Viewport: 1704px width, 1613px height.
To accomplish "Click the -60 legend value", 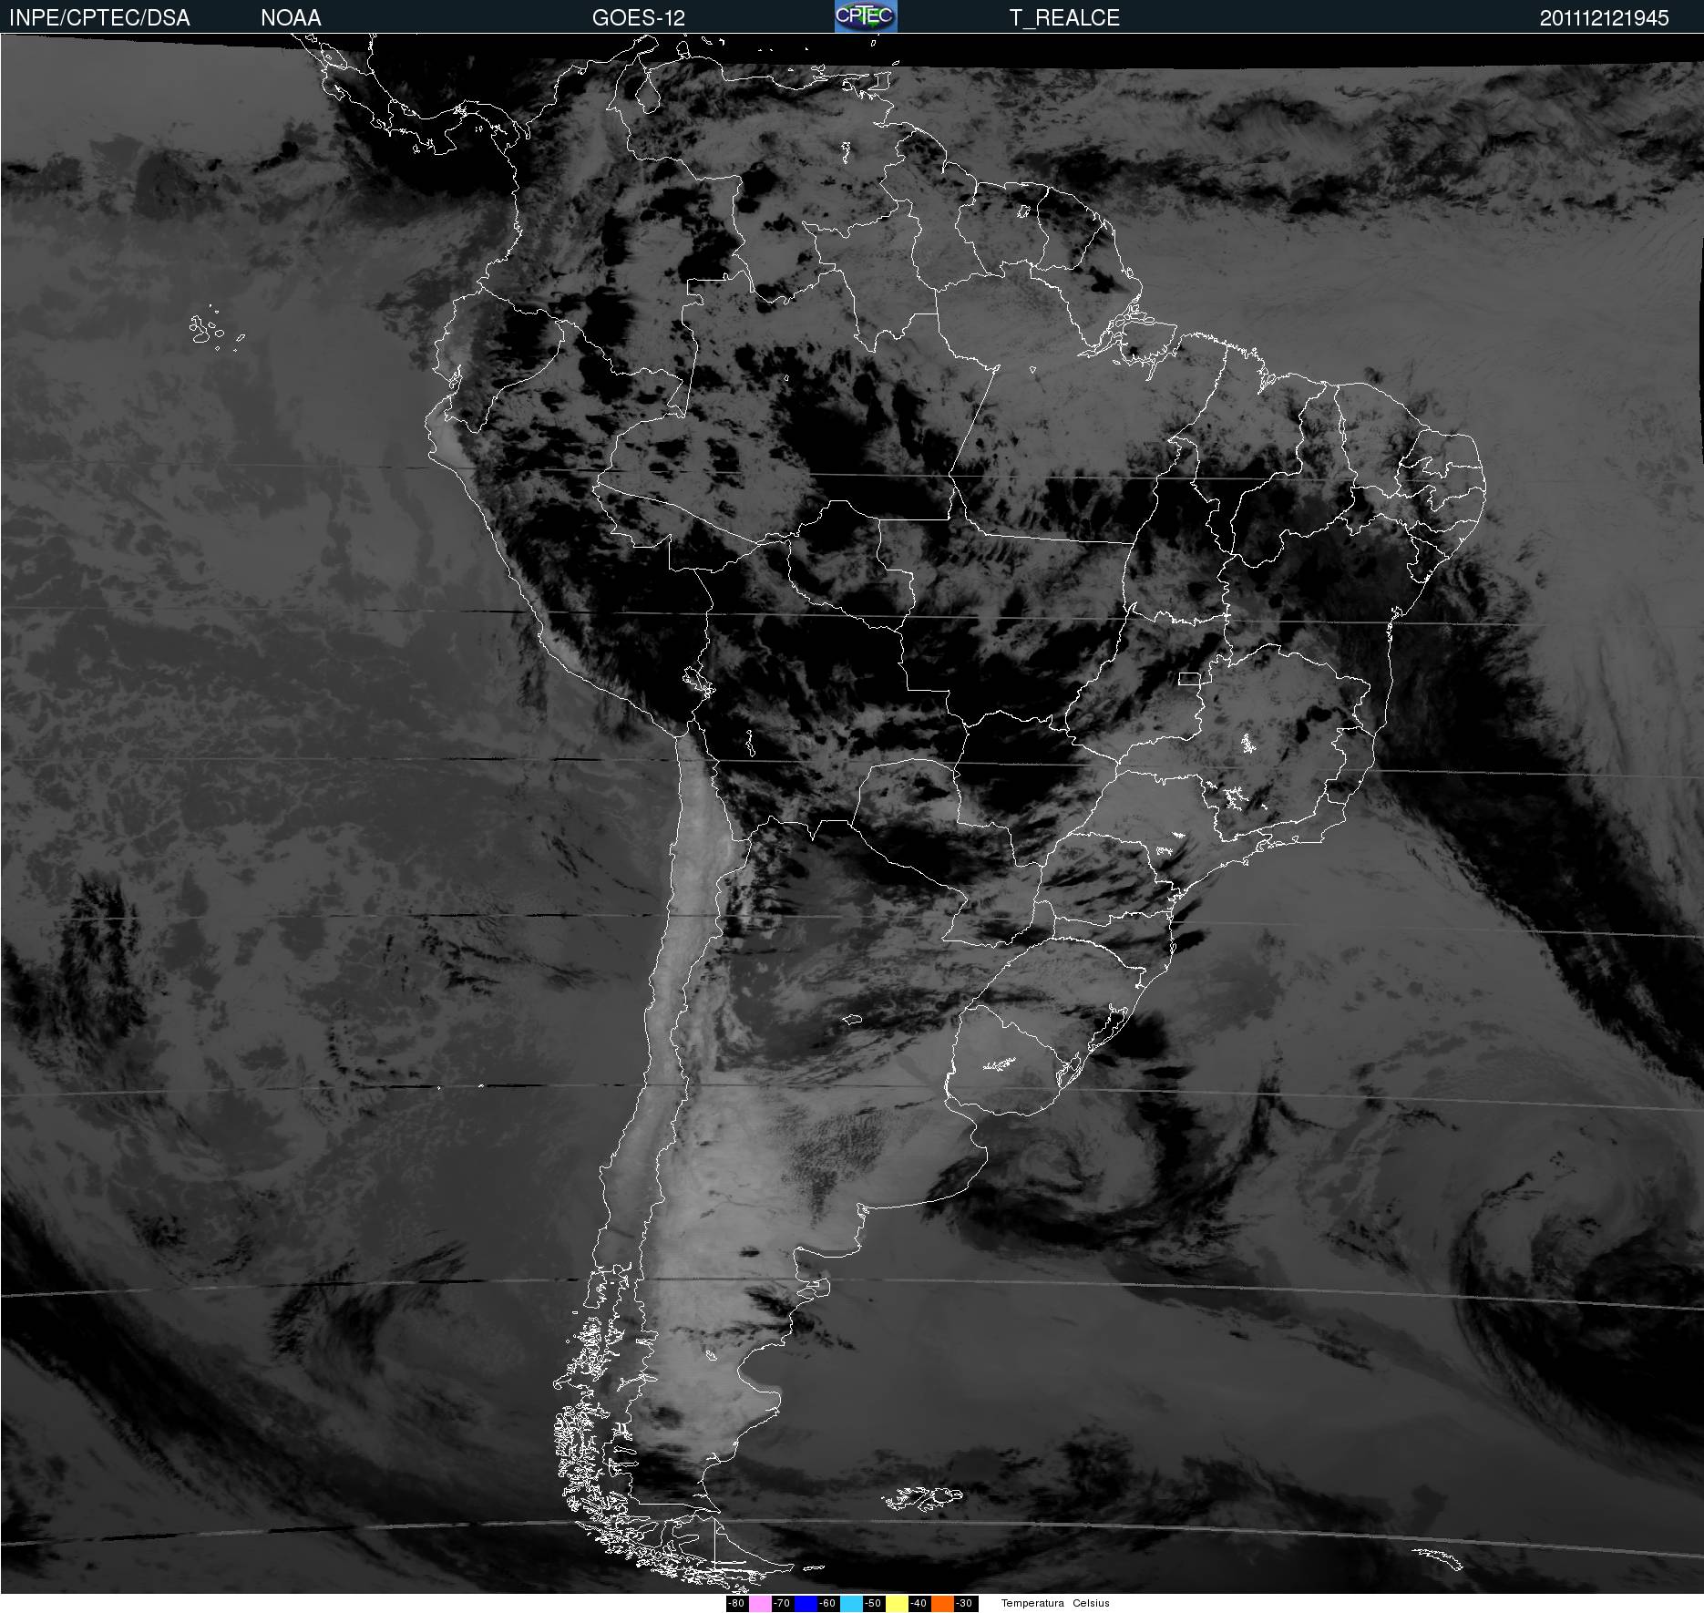I will 827,1604.
